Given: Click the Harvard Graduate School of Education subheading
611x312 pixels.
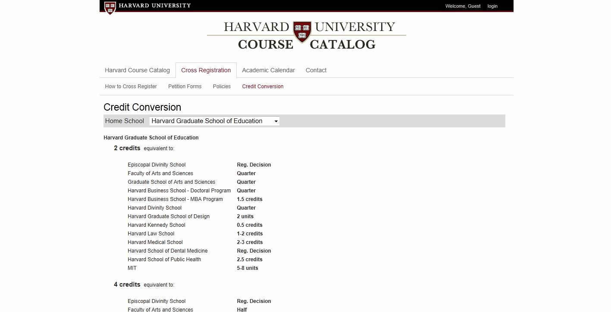Looking at the screenshot, I should coord(151,138).
